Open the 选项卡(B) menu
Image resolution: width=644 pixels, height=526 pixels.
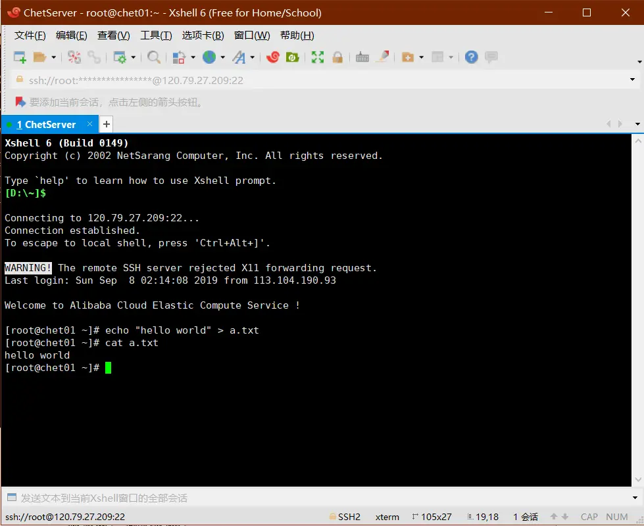tap(203, 35)
